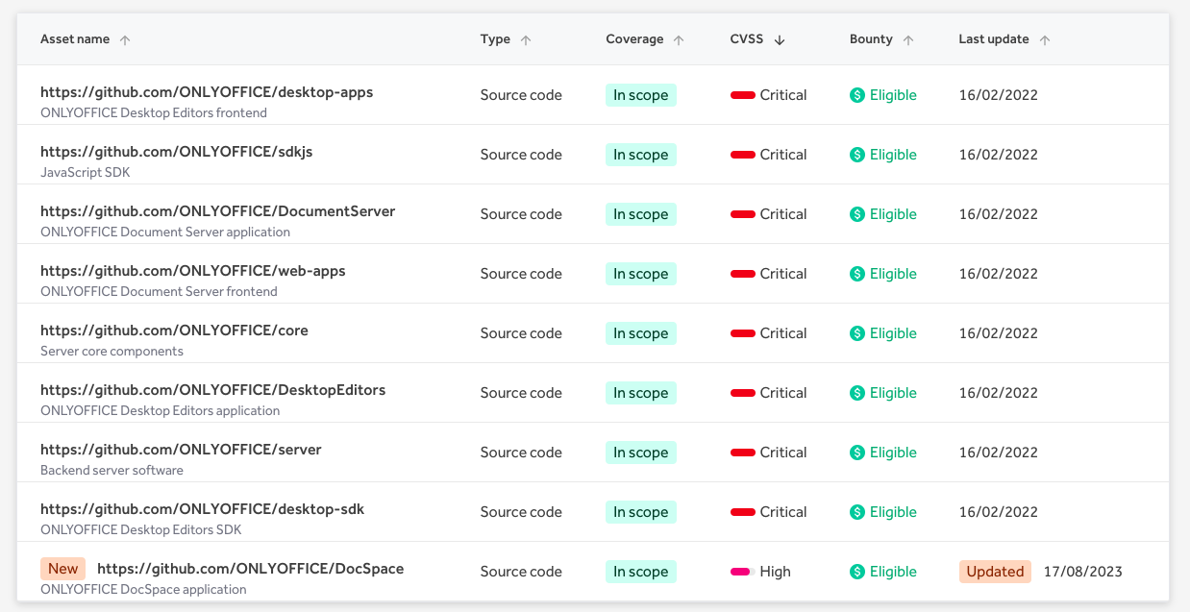Viewport: 1190px width, 612px height.
Task: Click the Type column header label
Action: pos(495,39)
